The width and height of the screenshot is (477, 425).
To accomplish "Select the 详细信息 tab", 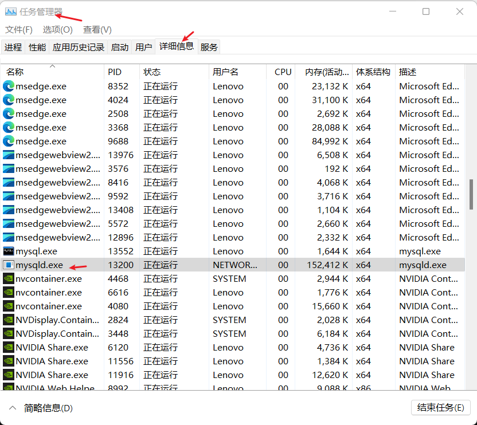I will coord(177,46).
